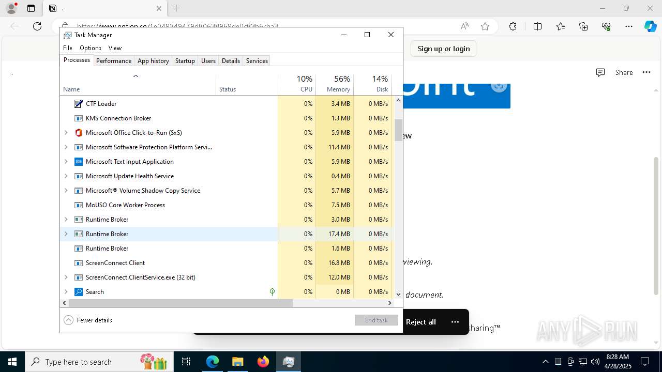662x372 pixels.
Task: Click the ScreenConnect Client process icon
Action: point(79,263)
